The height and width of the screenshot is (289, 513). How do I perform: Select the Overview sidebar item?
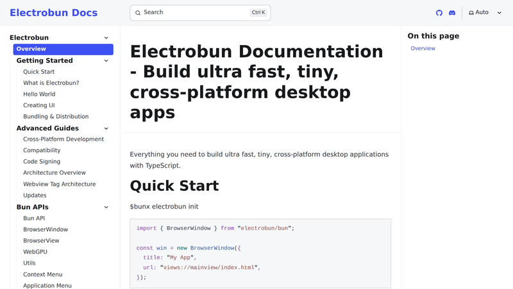63,49
